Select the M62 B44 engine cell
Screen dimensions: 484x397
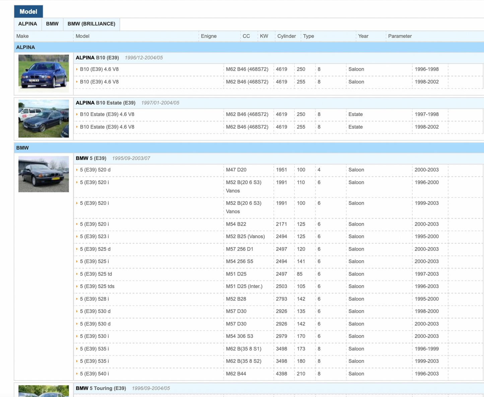[x=236, y=374]
